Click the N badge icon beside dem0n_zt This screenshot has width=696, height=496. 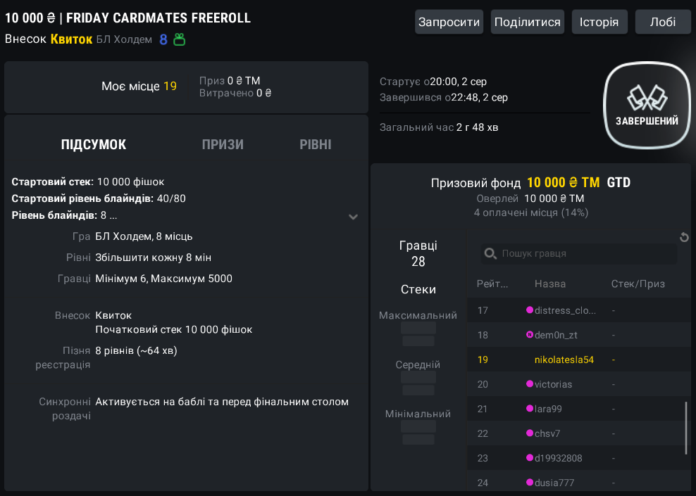point(529,335)
